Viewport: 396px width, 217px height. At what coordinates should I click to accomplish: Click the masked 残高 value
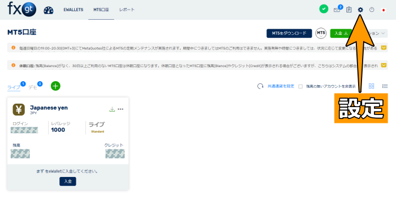20,153
